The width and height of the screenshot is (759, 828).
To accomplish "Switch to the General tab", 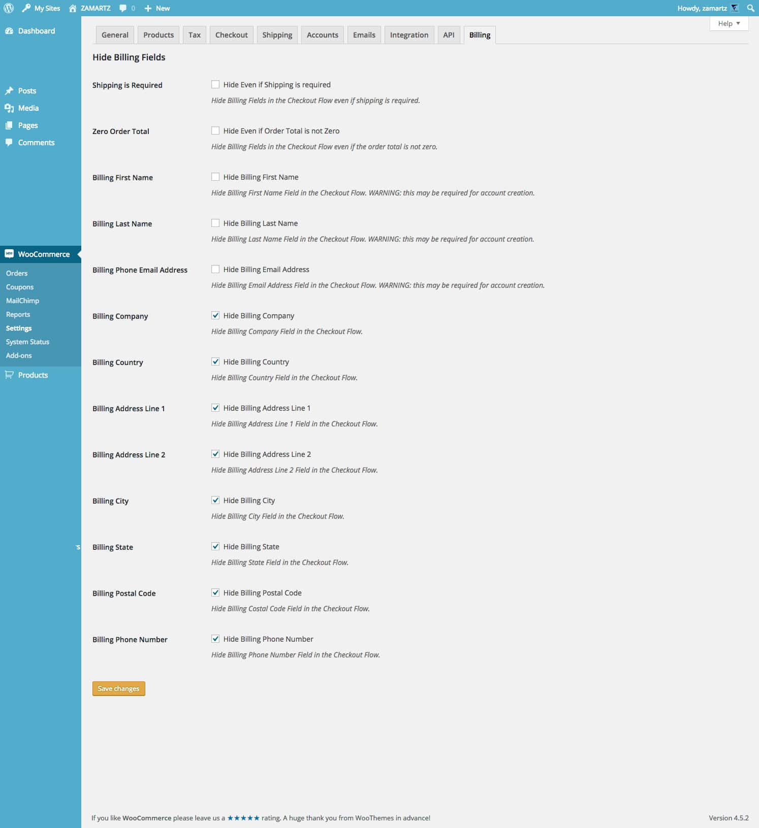I will [115, 35].
